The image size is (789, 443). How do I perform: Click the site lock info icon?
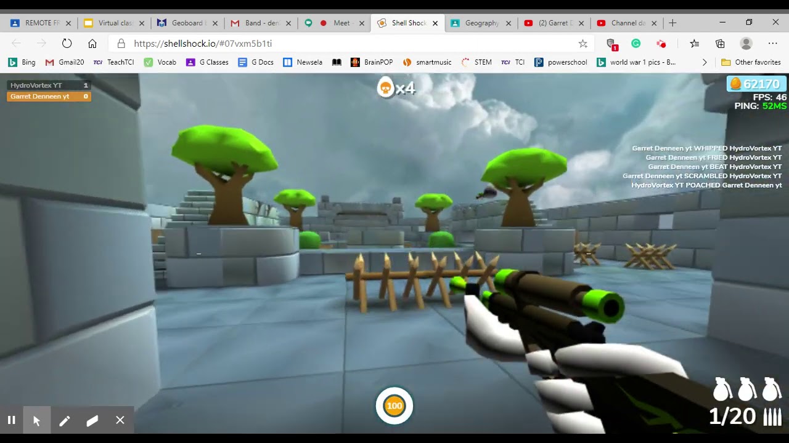click(121, 44)
